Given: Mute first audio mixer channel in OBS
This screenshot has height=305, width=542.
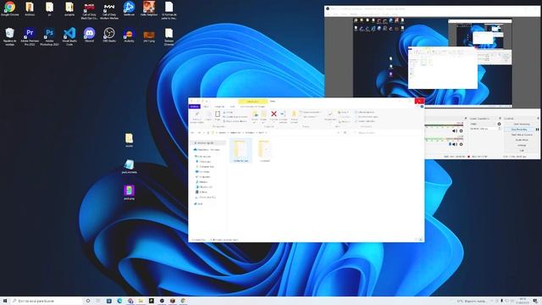Looking at the screenshot, I should pyautogui.click(x=454, y=131).
